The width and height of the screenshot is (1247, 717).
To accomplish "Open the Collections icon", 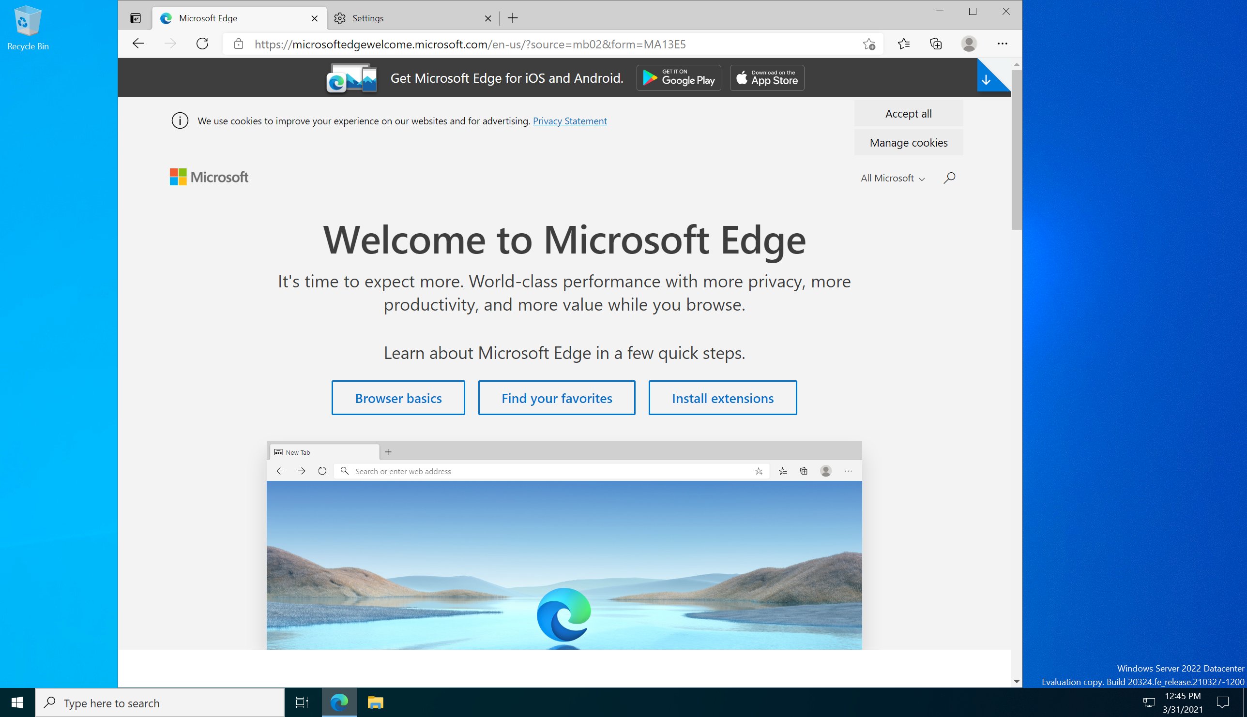I will [x=936, y=44].
